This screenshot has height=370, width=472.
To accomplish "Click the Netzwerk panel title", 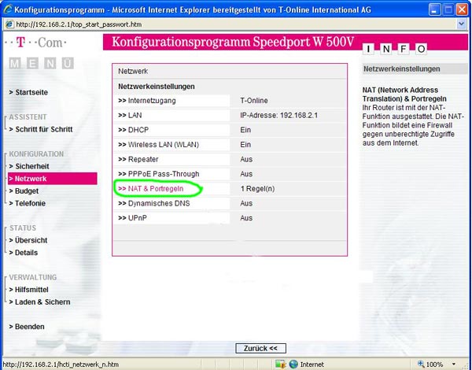I will pos(133,72).
